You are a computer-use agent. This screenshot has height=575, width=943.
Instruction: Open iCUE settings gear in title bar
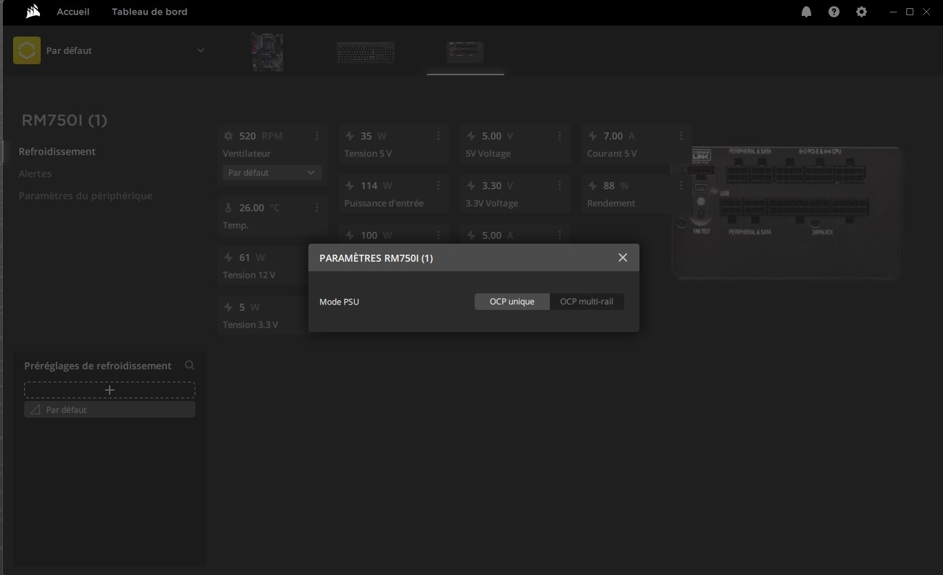click(862, 12)
